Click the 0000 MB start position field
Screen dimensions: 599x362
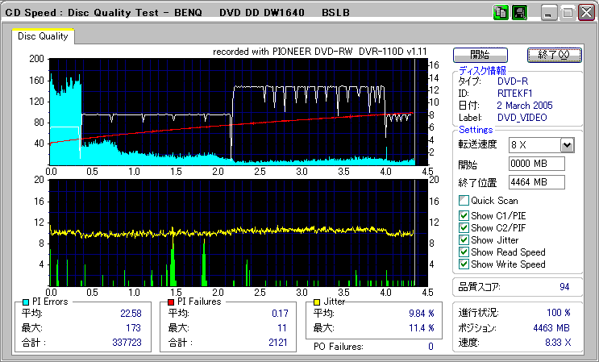(x=536, y=164)
